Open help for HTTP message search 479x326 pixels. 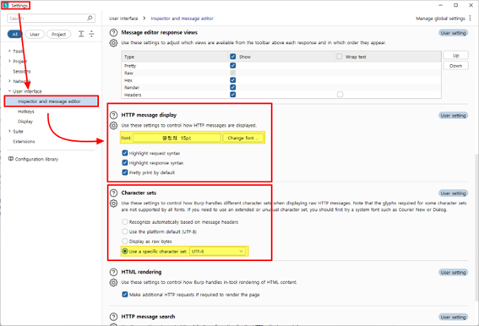(x=113, y=317)
